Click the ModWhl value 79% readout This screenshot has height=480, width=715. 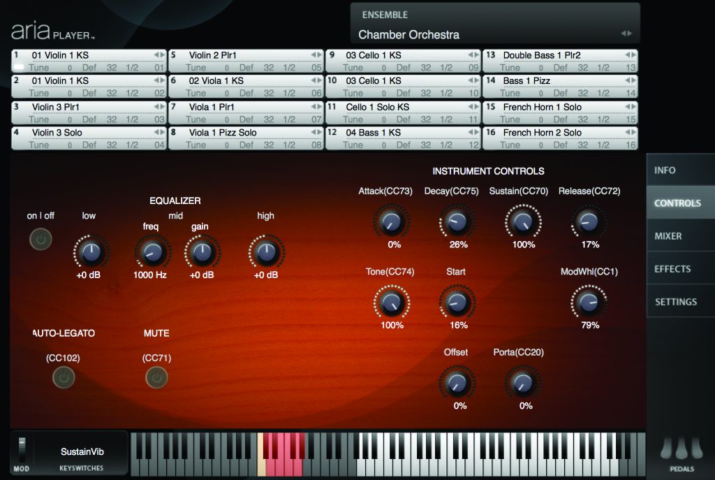click(590, 326)
